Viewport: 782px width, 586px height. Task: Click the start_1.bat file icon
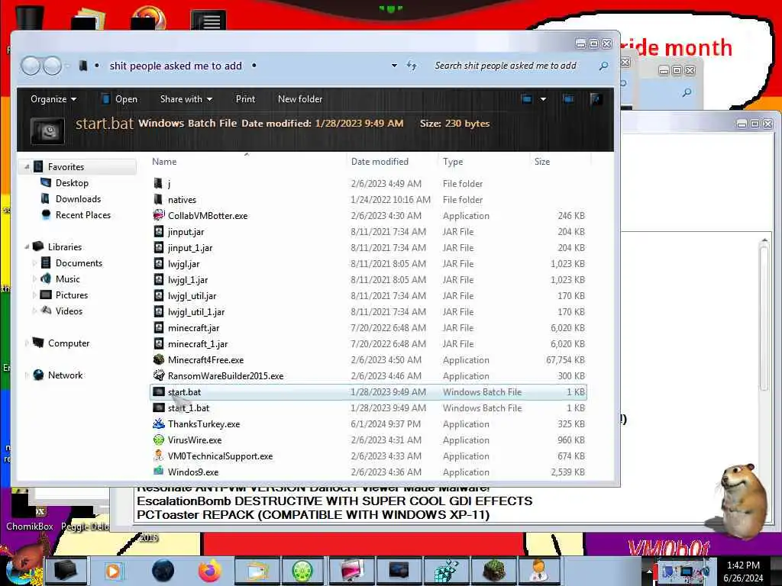pyautogui.click(x=159, y=407)
